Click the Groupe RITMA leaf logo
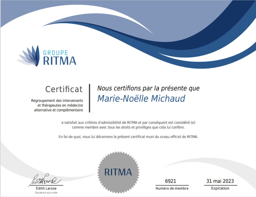This screenshot has height=197, width=256. pos(28,56)
